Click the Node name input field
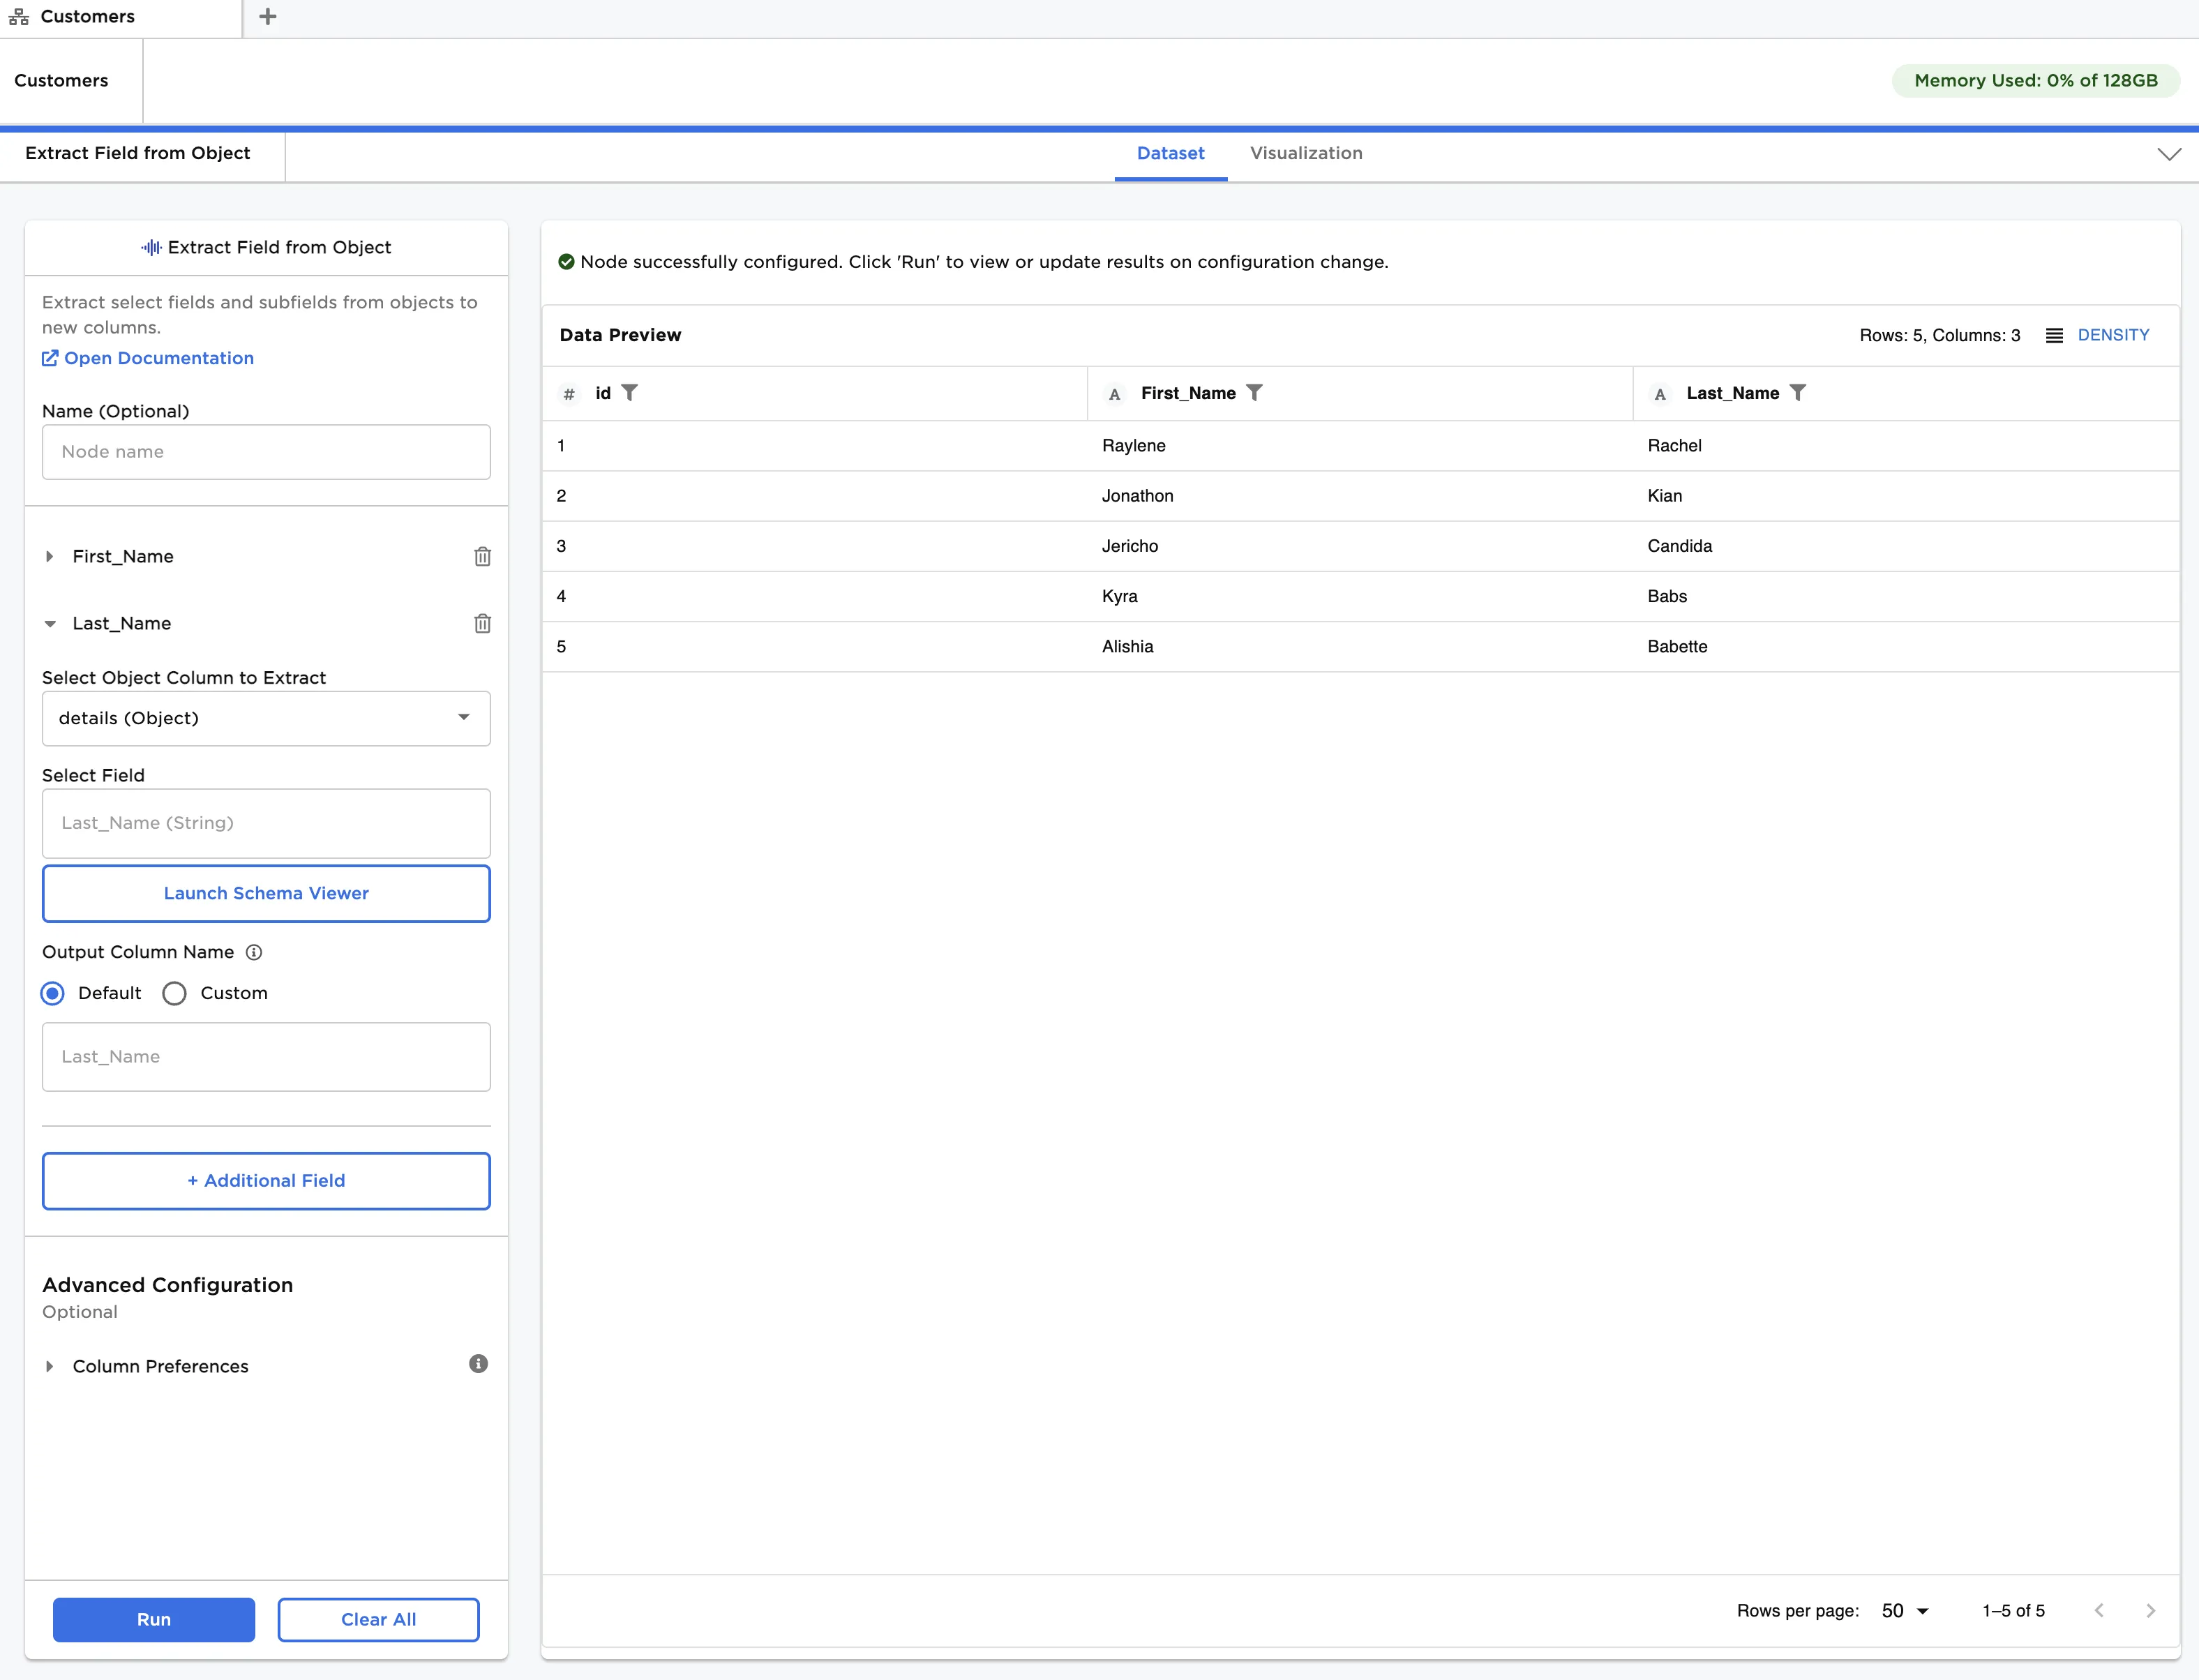Image resolution: width=2199 pixels, height=1680 pixels. point(266,452)
